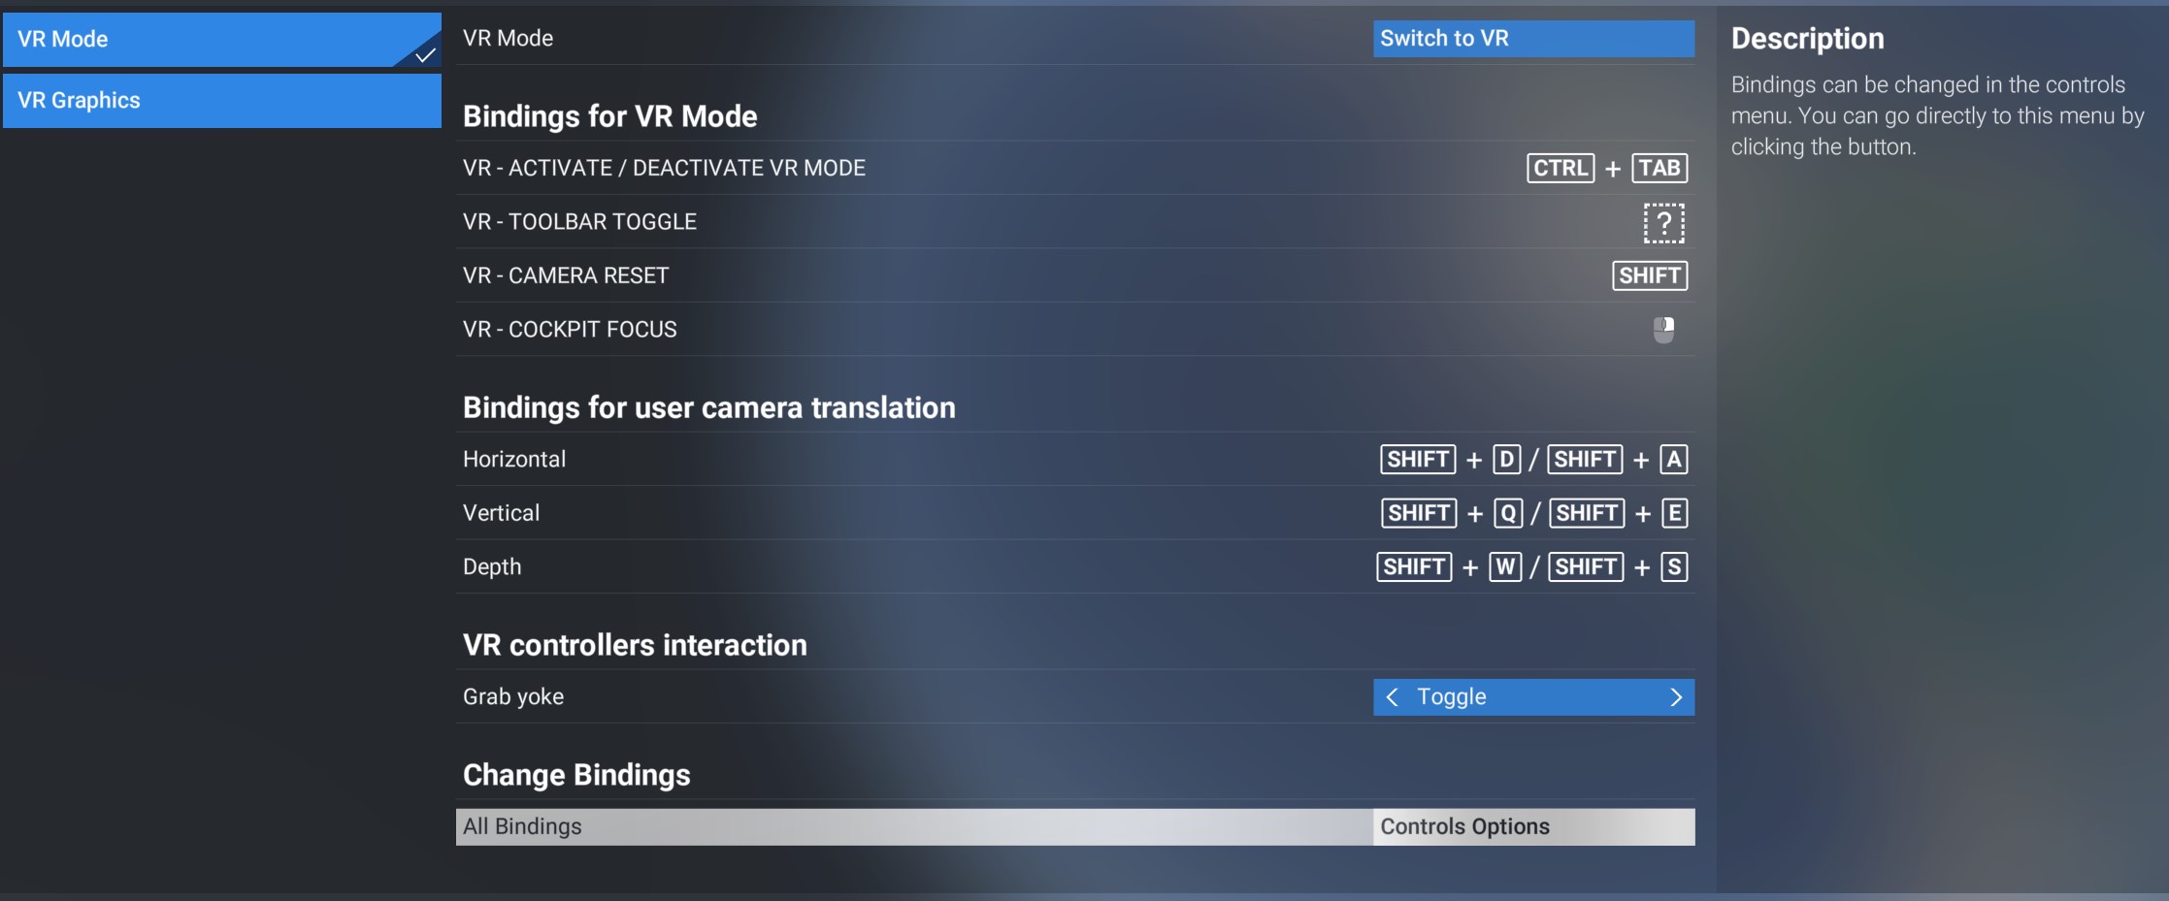Switch Grab yoke option with left arrow
The height and width of the screenshot is (901, 2169).
click(x=1393, y=697)
